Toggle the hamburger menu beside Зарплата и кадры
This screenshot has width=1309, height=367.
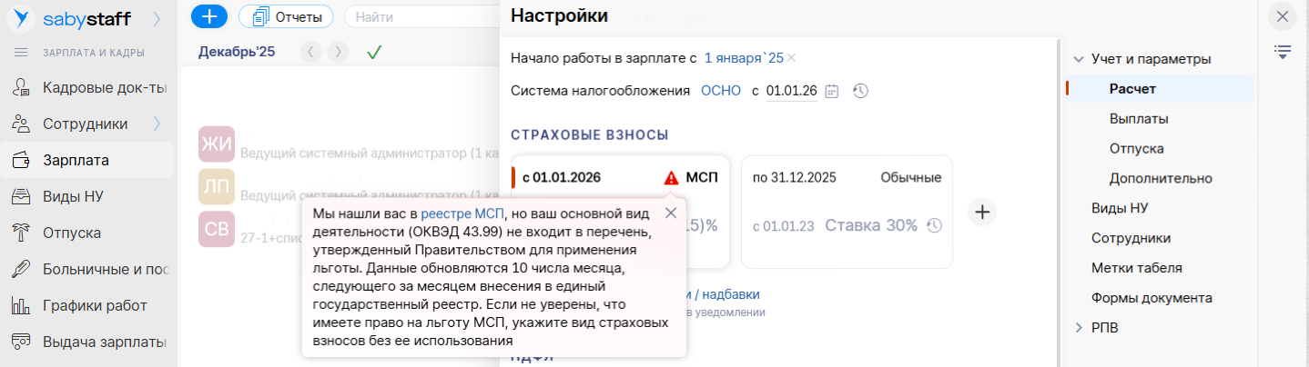(21, 52)
